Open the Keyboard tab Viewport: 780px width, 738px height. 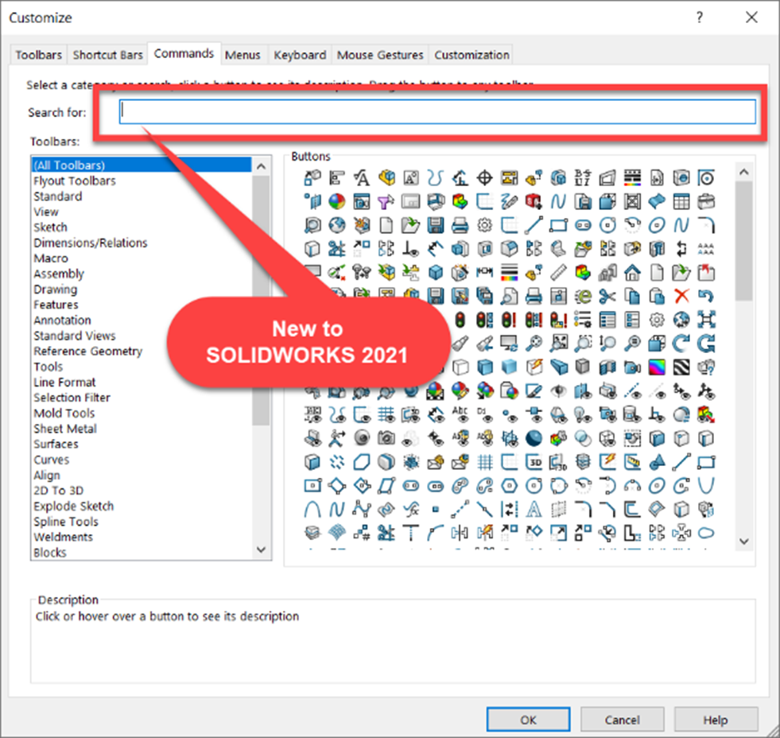(x=300, y=55)
